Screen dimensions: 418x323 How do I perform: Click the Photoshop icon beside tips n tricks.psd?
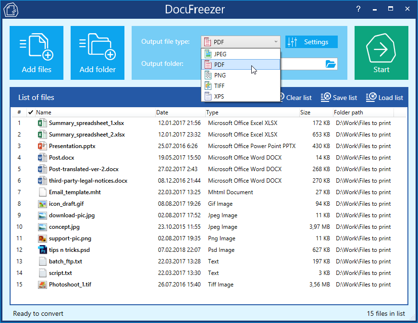(41, 249)
